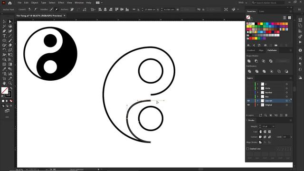Select the black arrow Selection tool

pos(4,21)
